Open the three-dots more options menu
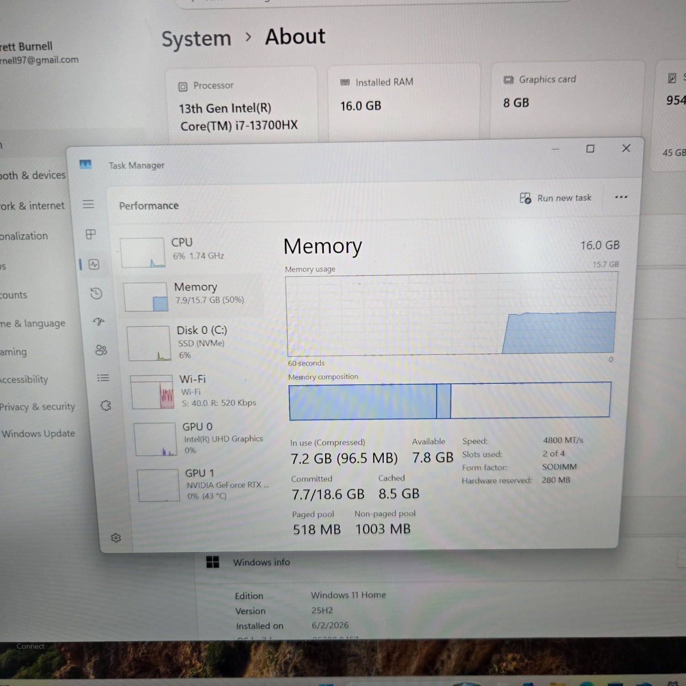 (x=621, y=197)
